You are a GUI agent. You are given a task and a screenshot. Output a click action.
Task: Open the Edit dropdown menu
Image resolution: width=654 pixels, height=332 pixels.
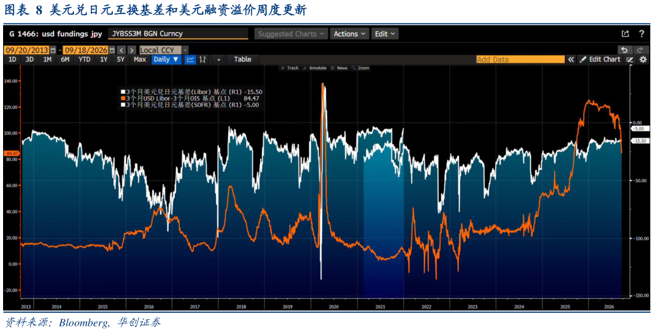pyautogui.click(x=385, y=34)
